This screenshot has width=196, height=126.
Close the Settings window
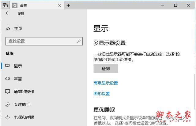(x=189, y=5)
